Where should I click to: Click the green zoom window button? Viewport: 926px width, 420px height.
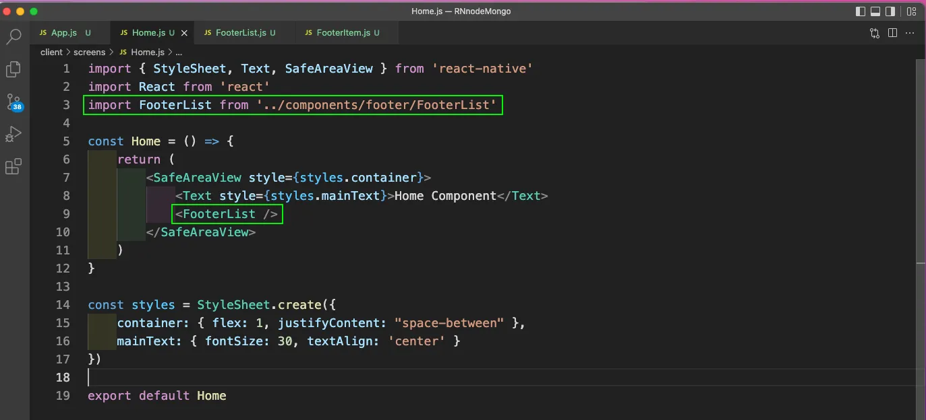34,11
